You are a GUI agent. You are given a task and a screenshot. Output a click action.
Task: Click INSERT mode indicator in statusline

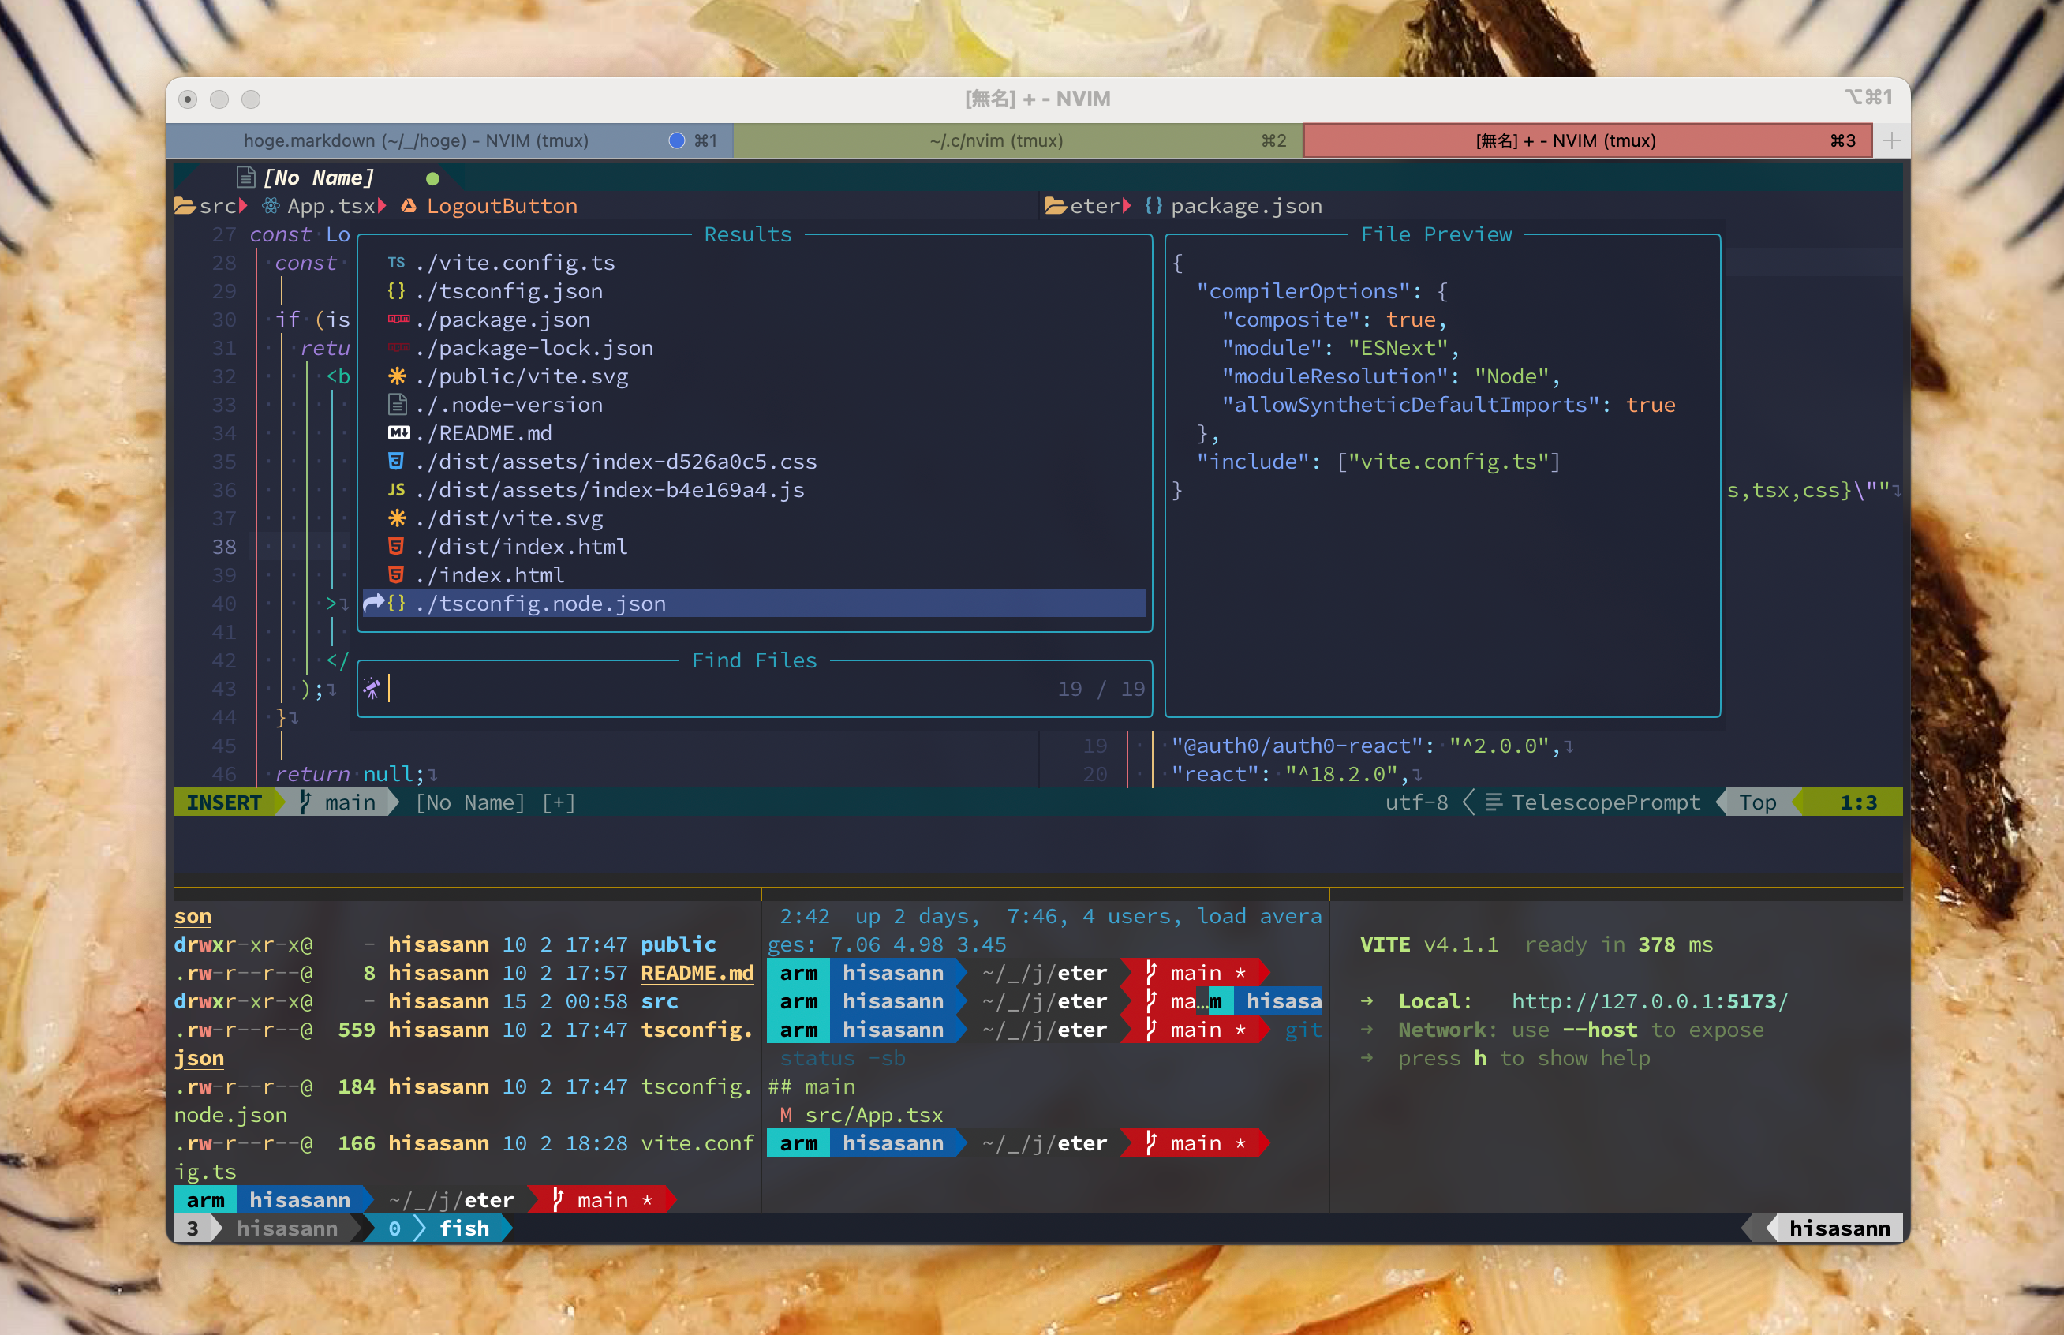(x=223, y=802)
